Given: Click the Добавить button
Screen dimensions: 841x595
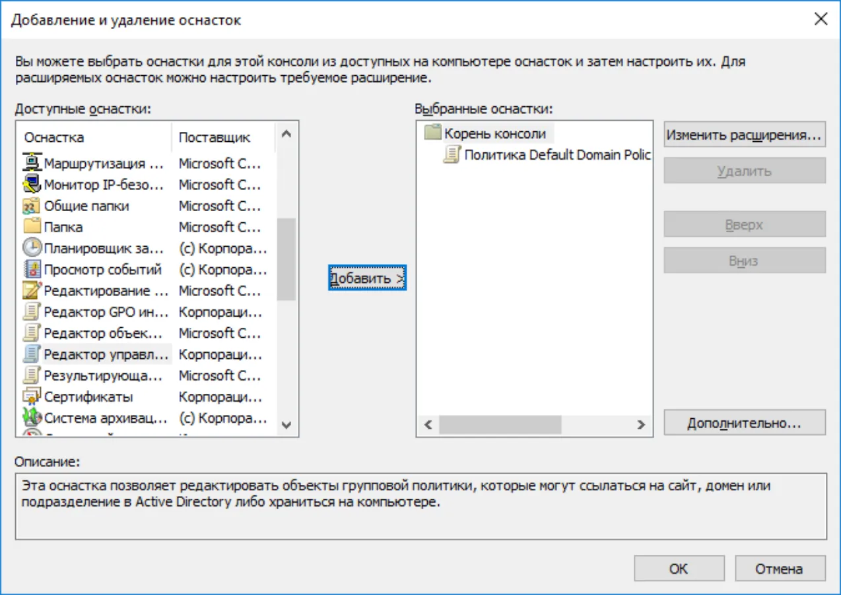Looking at the screenshot, I should coord(367,278).
